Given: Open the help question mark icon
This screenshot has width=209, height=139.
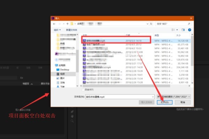Looking at the screenshot, I should (189, 30).
